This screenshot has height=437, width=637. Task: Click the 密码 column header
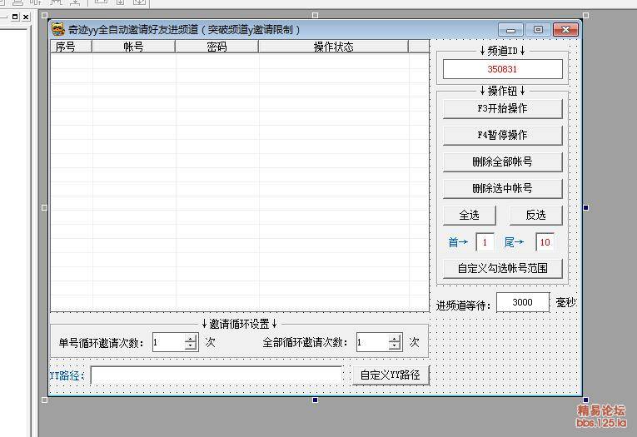(216, 47)
